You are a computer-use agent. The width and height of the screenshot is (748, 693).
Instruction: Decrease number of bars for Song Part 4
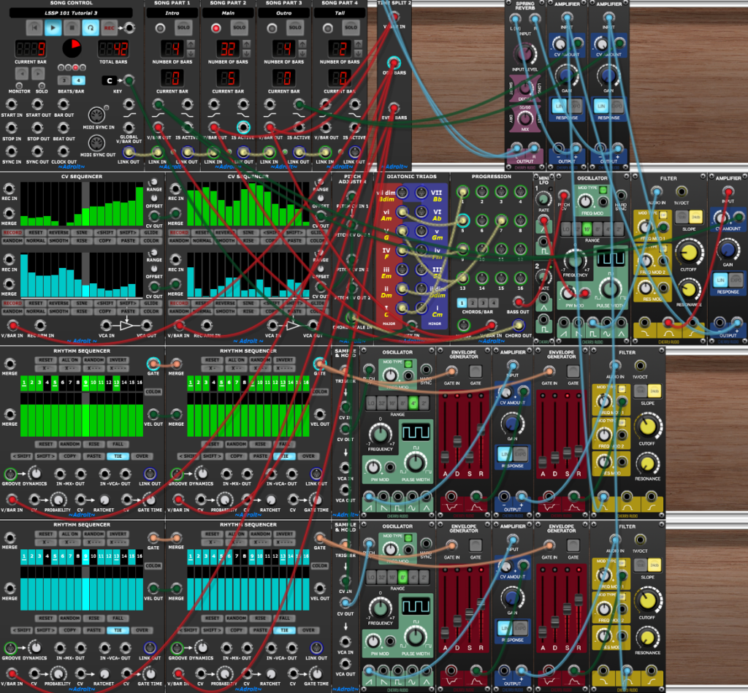coord(358,53)
